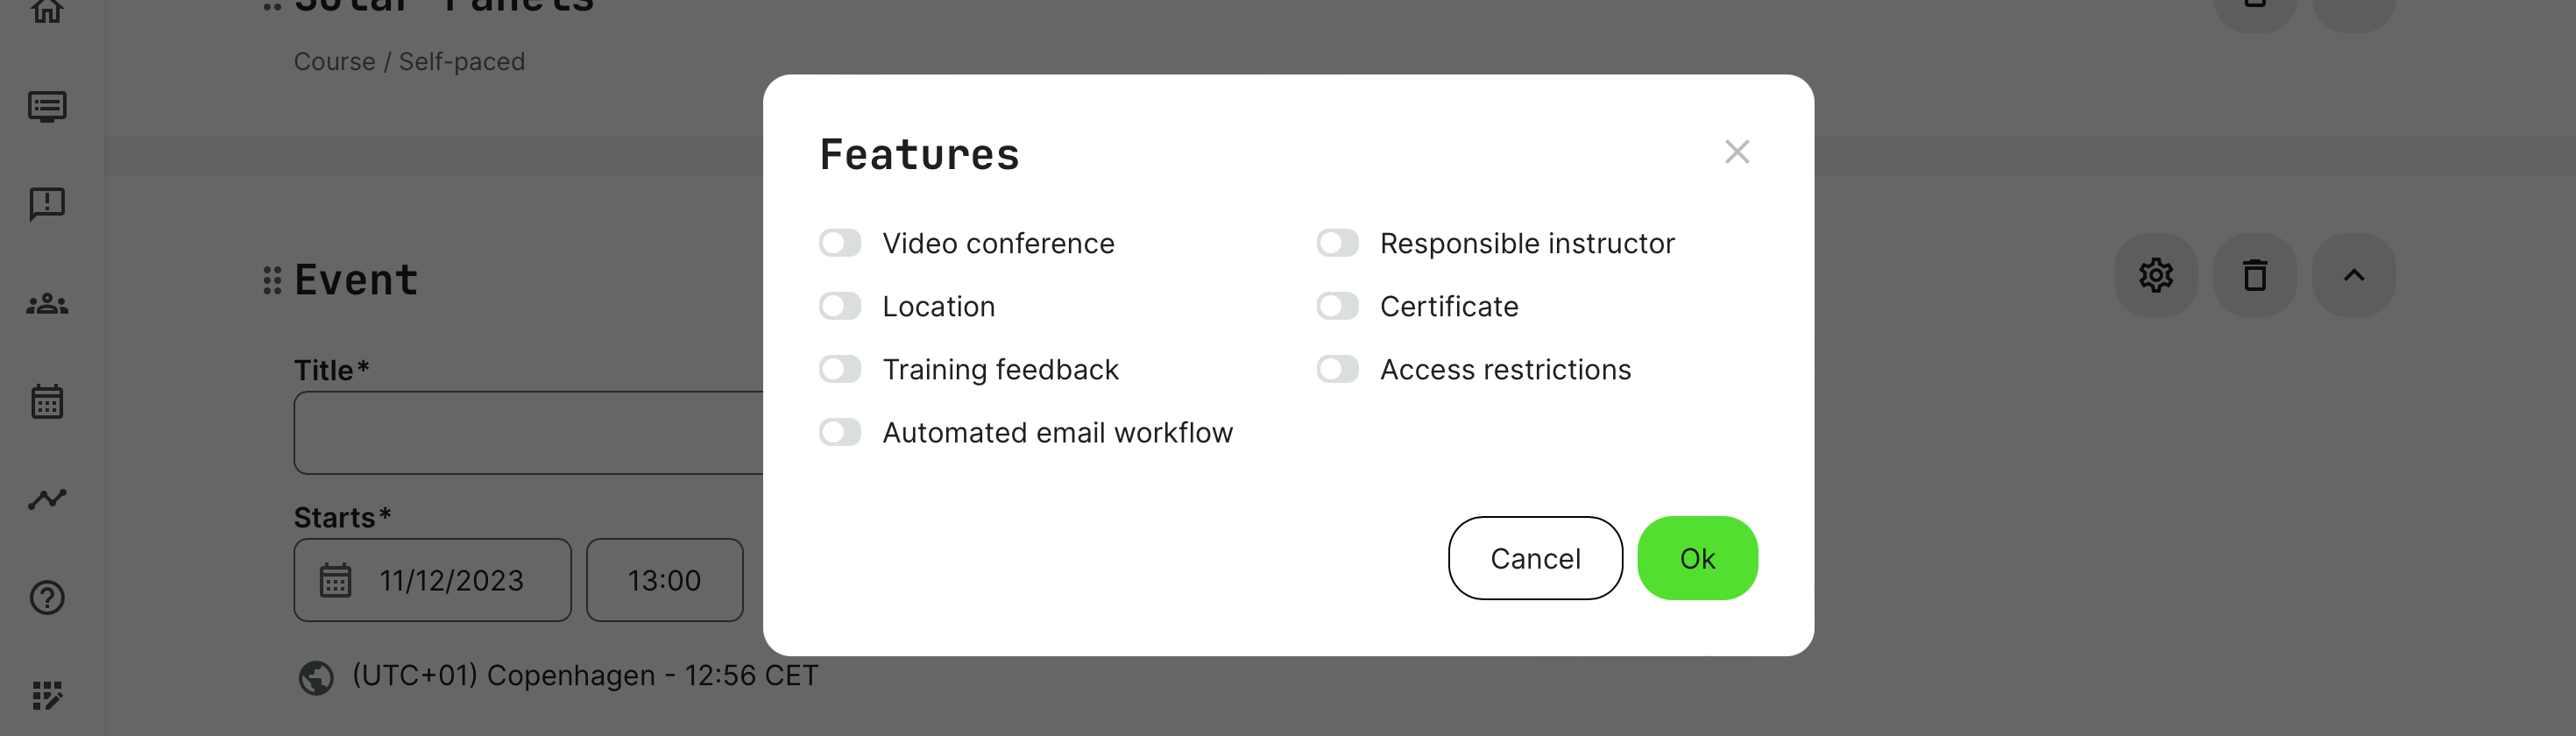Image resolution: width=2576 pixels, height=736 pixels.
Task: Enable Automated email workflow switch
Action: tap(840, 432)
